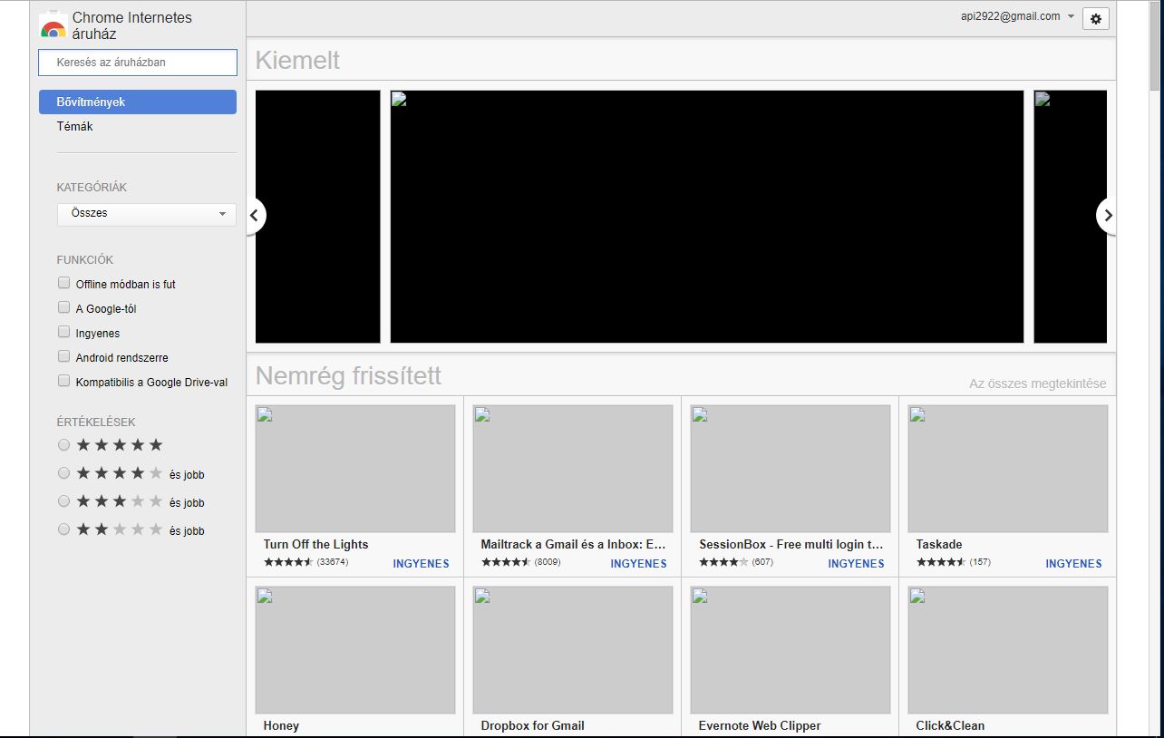Choose three stars és jobb rating

tap(63, 501)
